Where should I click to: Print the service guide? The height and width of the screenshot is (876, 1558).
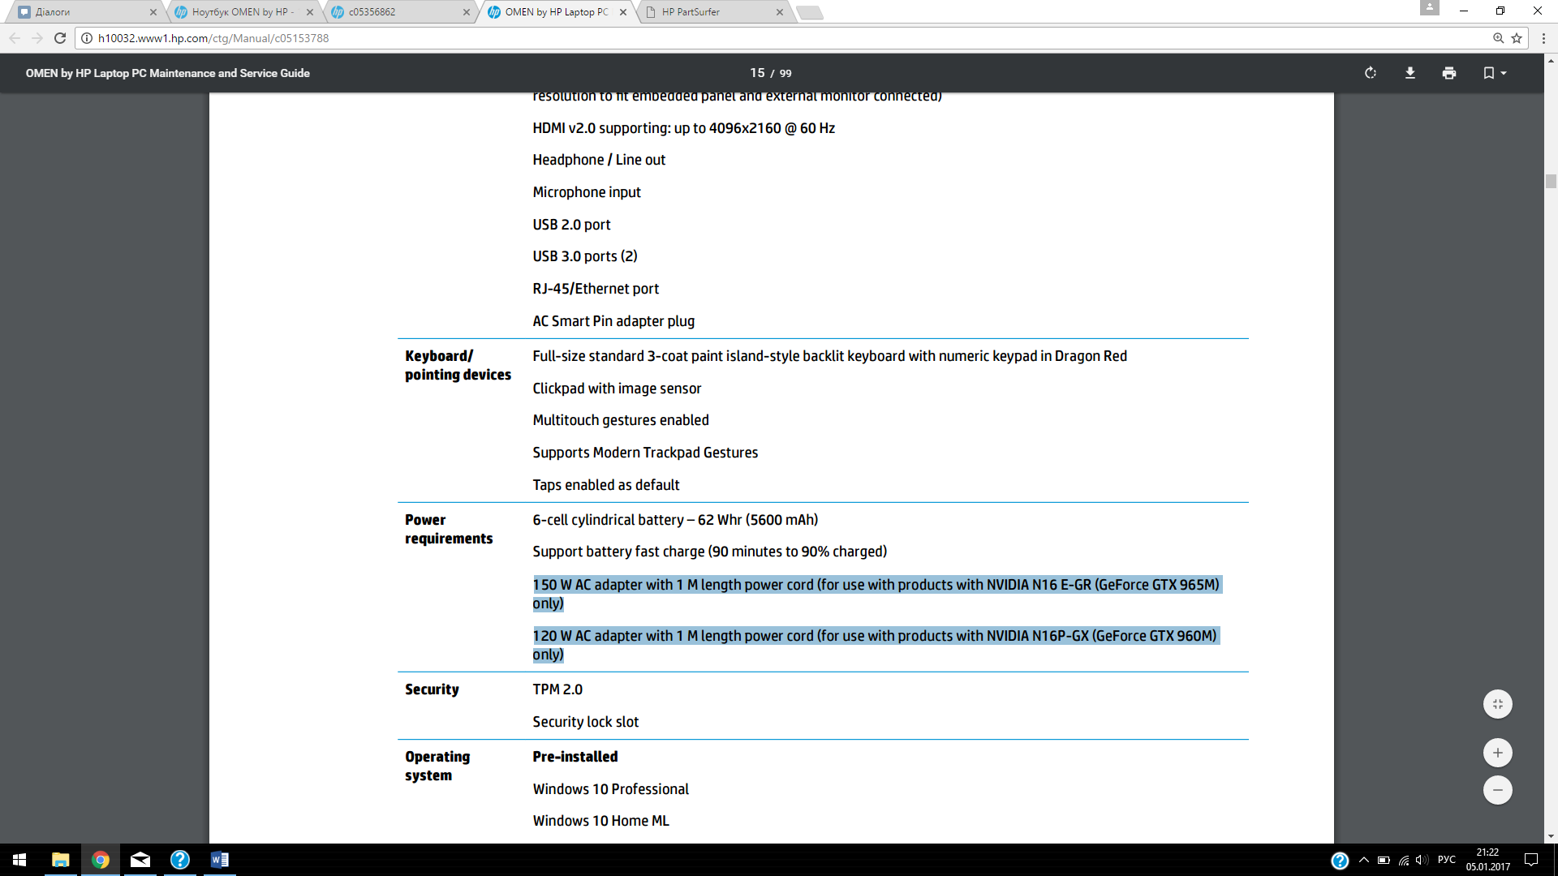[x=1449, y=73]
